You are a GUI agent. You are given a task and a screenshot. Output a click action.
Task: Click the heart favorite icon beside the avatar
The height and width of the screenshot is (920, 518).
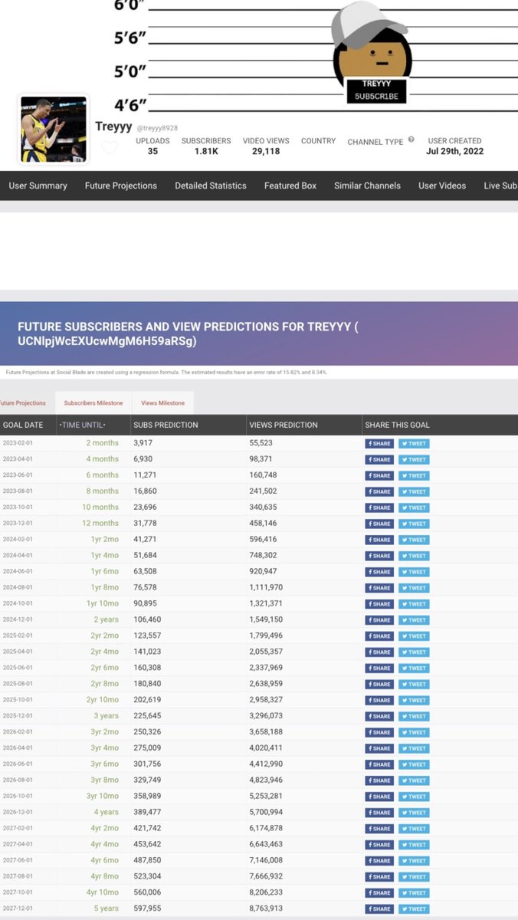(x=110, y=147)
